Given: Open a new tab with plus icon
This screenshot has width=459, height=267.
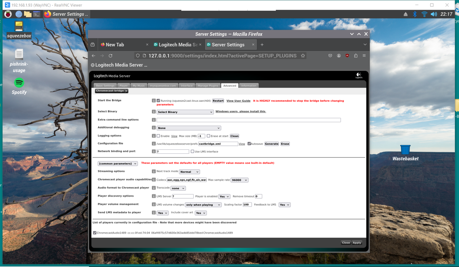Looking at the screenshot, I should pos(262,45).
